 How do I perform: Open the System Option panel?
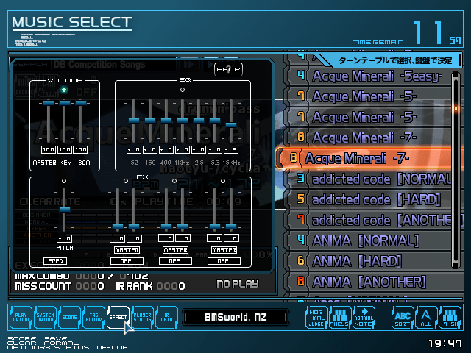(x=45, y=317)
